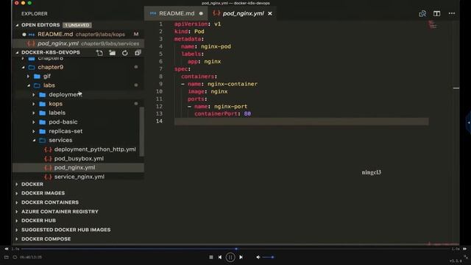Click the New Folder icon in explorer header
This screenshot has height=265, width=471.
click(x=113, y=53)
